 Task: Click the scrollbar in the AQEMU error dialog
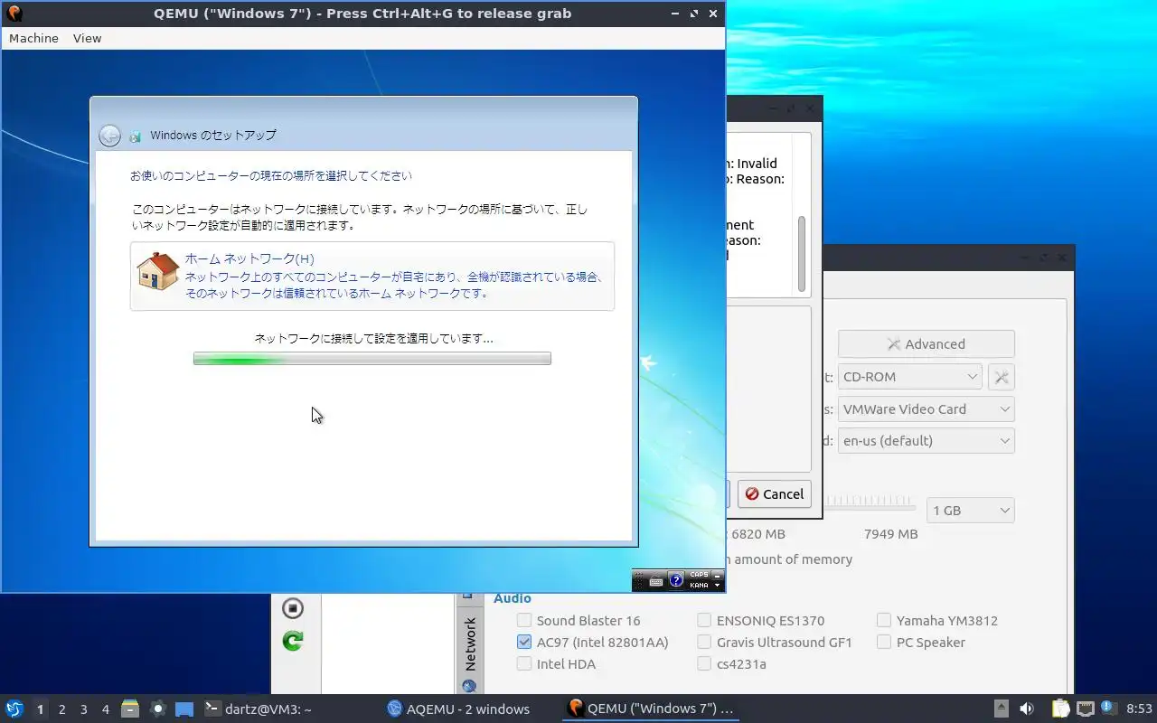[x=801, y=253]
